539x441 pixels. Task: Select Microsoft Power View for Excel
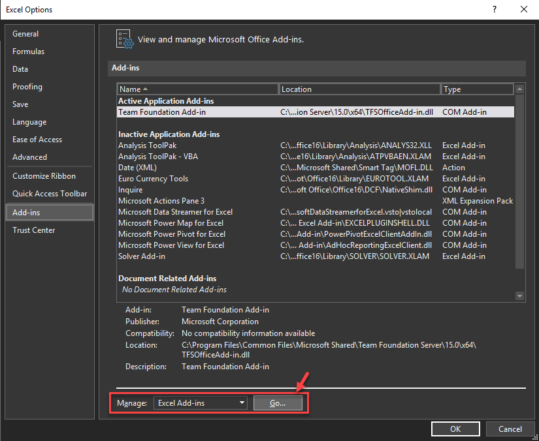pos(316,245)
